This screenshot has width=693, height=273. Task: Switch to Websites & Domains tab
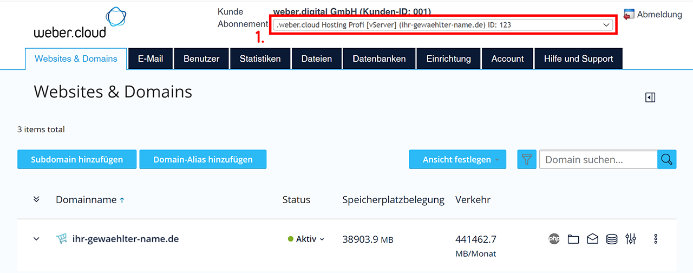76,59
